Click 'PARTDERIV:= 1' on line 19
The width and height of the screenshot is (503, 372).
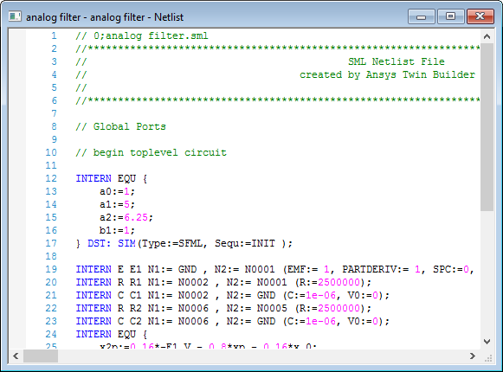coord(381,269)
